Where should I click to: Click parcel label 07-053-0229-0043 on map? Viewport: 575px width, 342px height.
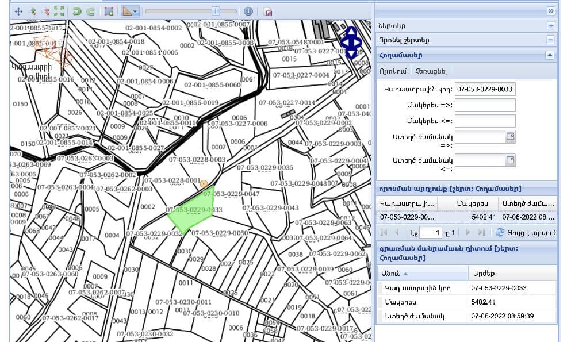click(x=271, y=208)
